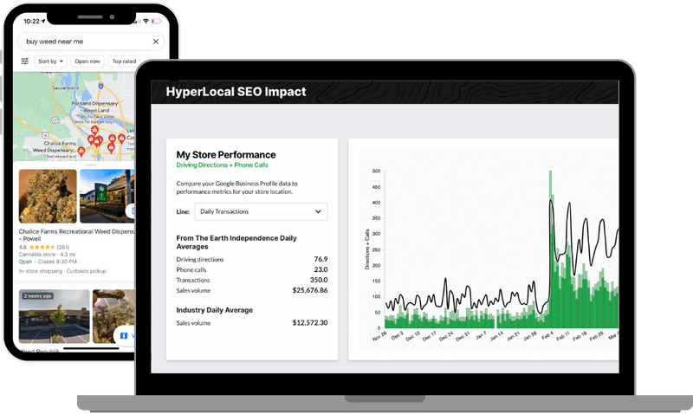
Task: Click the dropdown chevron arrow beside Daily Transactions
Action: (318, 211)
